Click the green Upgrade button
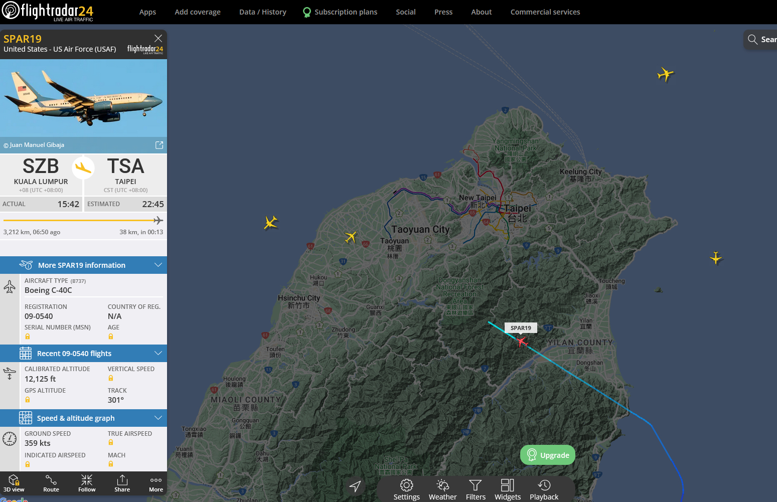The height and width of the screenshot is (502, 777). coord(548,455)
